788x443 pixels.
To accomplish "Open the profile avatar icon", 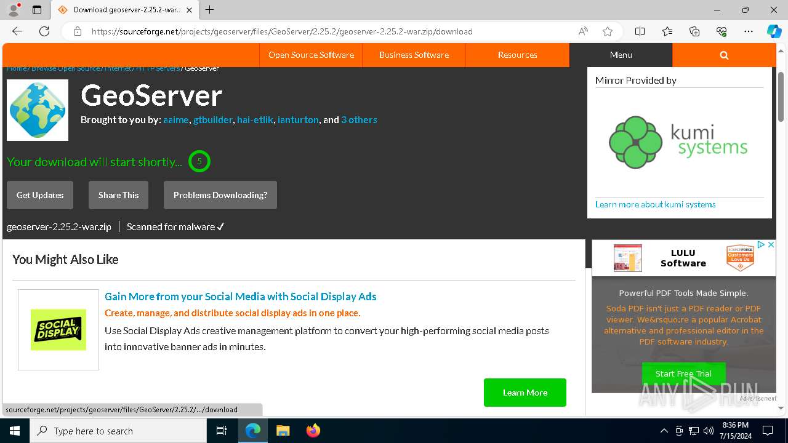I will coord(13,10).
